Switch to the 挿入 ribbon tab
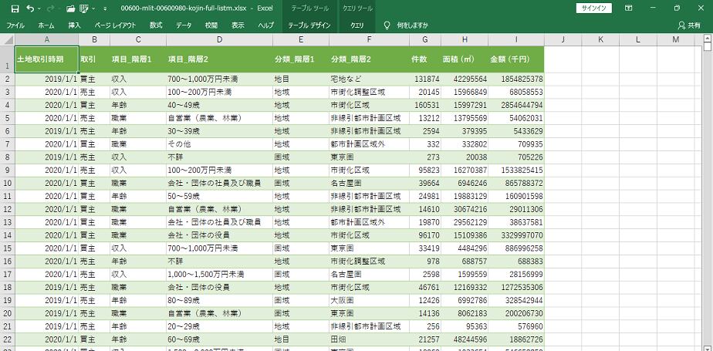This screenshot has height=351, width=713. coord(74,25)
